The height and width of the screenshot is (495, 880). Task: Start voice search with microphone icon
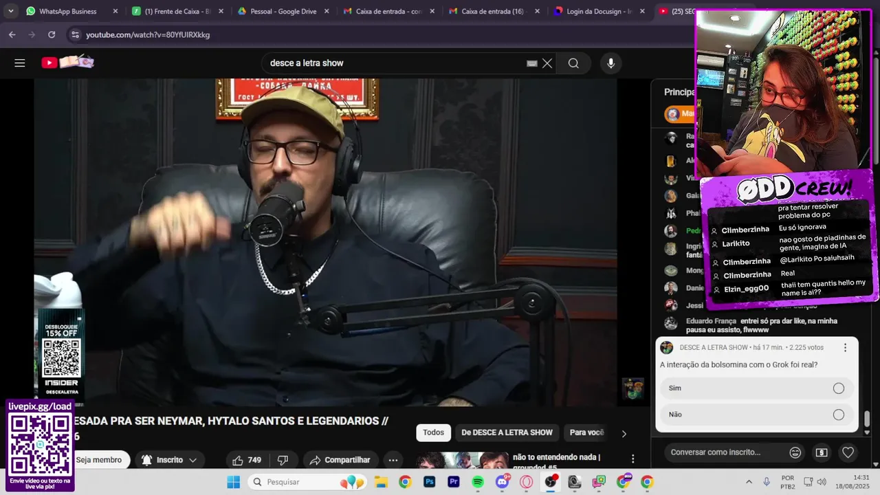coord(610,63)
